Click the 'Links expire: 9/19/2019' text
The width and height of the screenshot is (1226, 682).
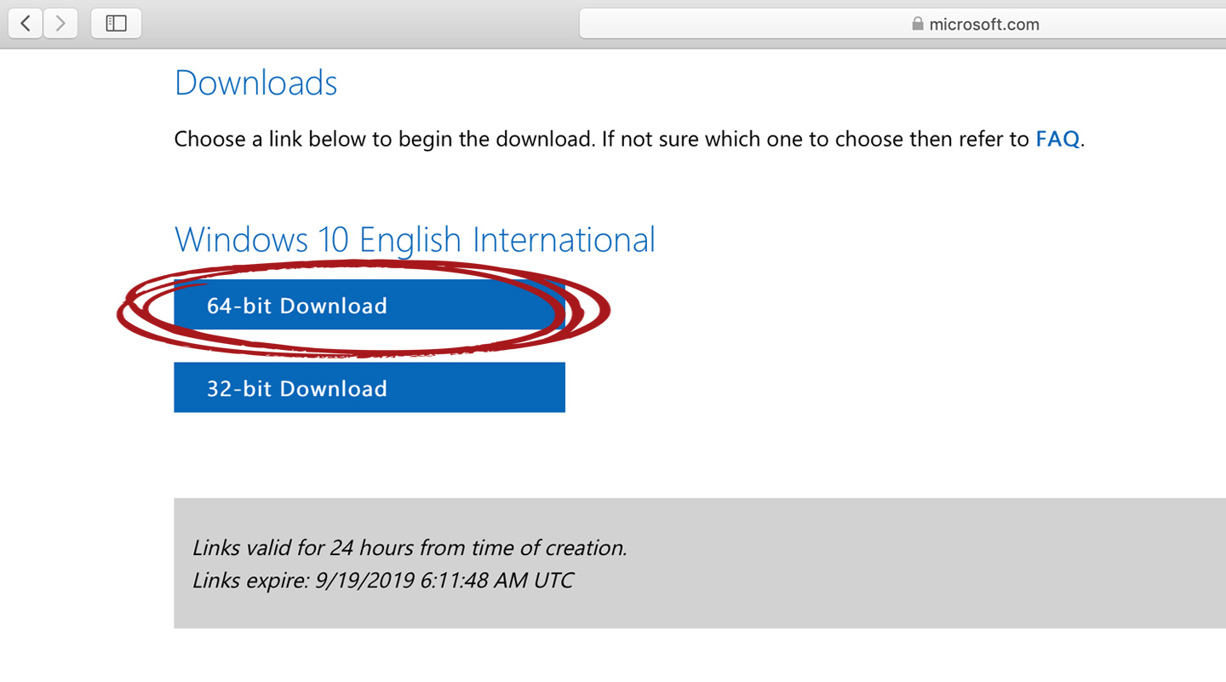coord(382,581)
